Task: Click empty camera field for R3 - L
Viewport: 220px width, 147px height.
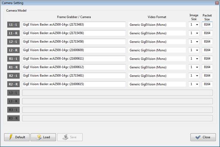Action: click(x=117, y=110)
